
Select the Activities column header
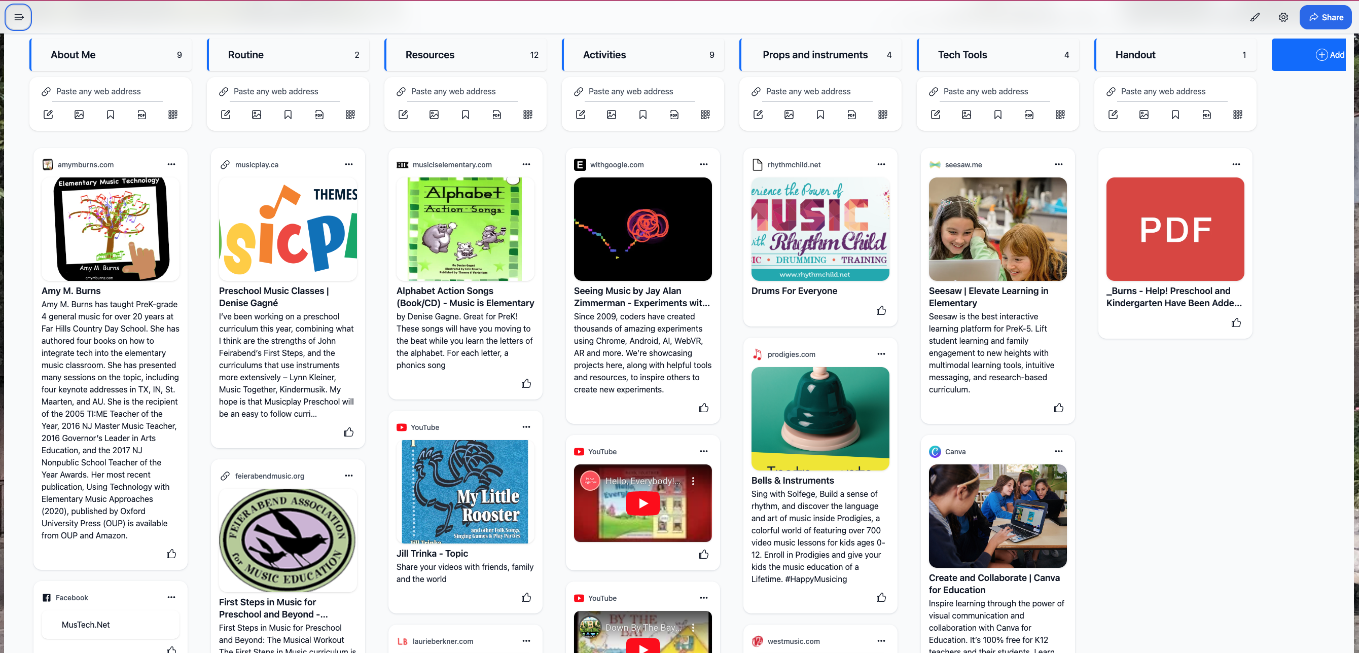coord(643,54)
